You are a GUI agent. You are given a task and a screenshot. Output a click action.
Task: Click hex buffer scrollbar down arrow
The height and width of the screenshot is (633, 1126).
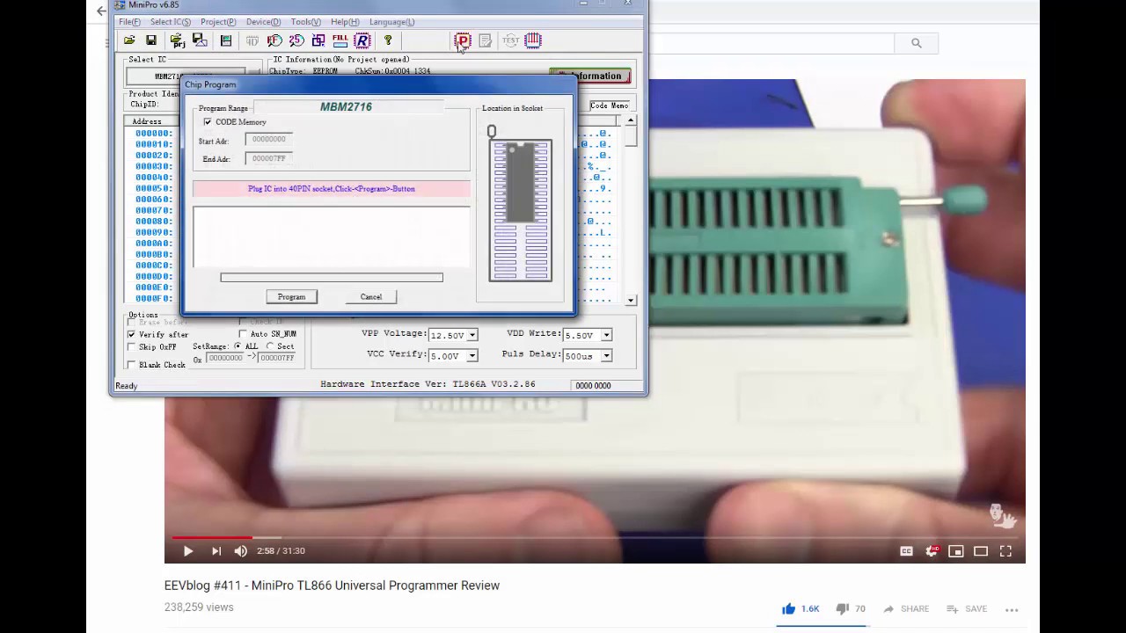[631, 301]
